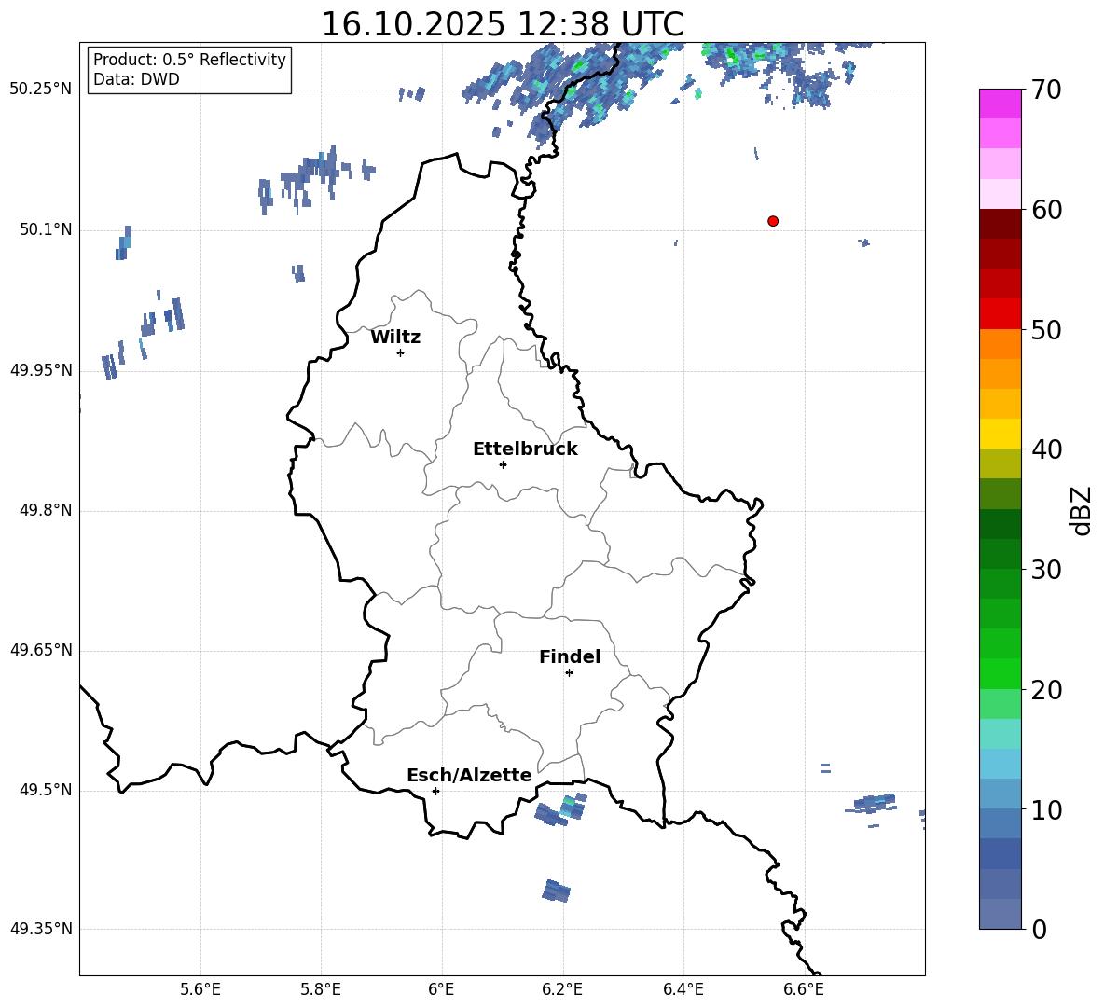Click the 70 colorbar tick label

click(1046, 90)
